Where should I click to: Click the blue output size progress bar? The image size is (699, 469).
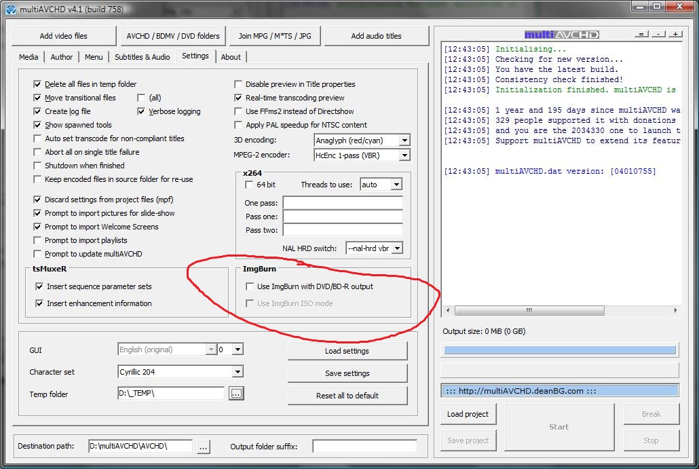tap(559, 350)
